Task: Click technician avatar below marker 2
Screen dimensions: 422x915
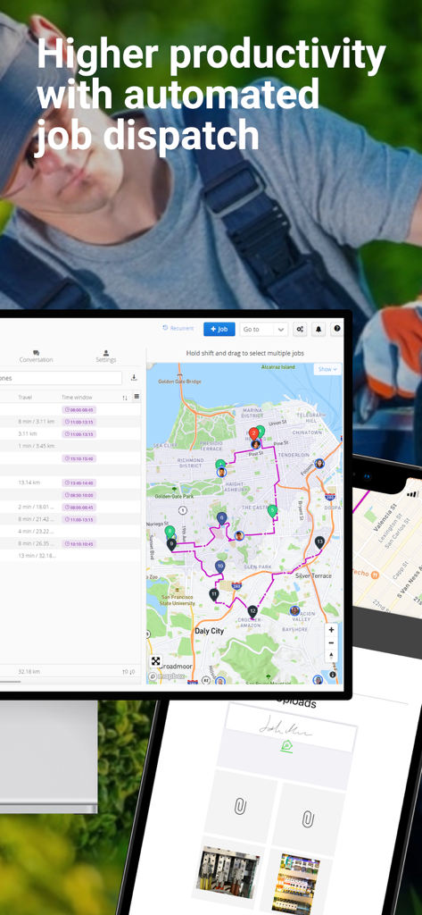Action: coord(254,445)
